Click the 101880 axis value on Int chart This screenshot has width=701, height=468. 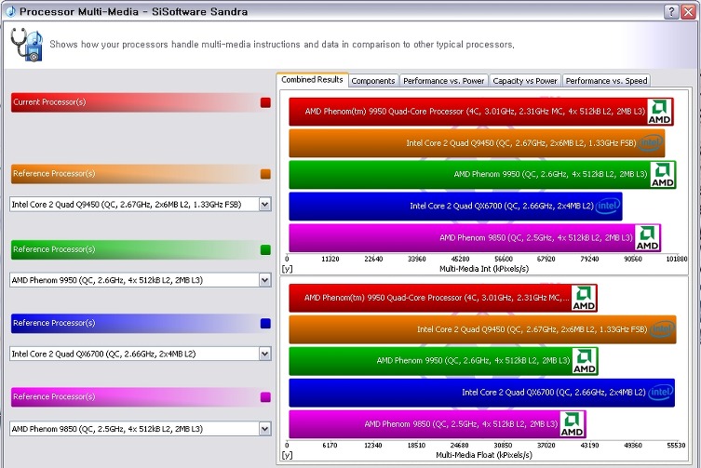pyautogui.click(x=677, y=259)
